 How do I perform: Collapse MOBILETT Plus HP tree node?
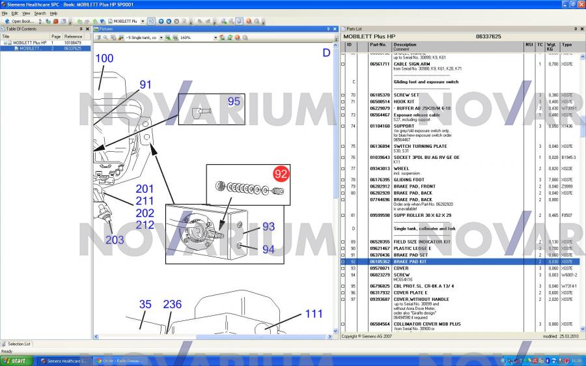pos(5,43)
